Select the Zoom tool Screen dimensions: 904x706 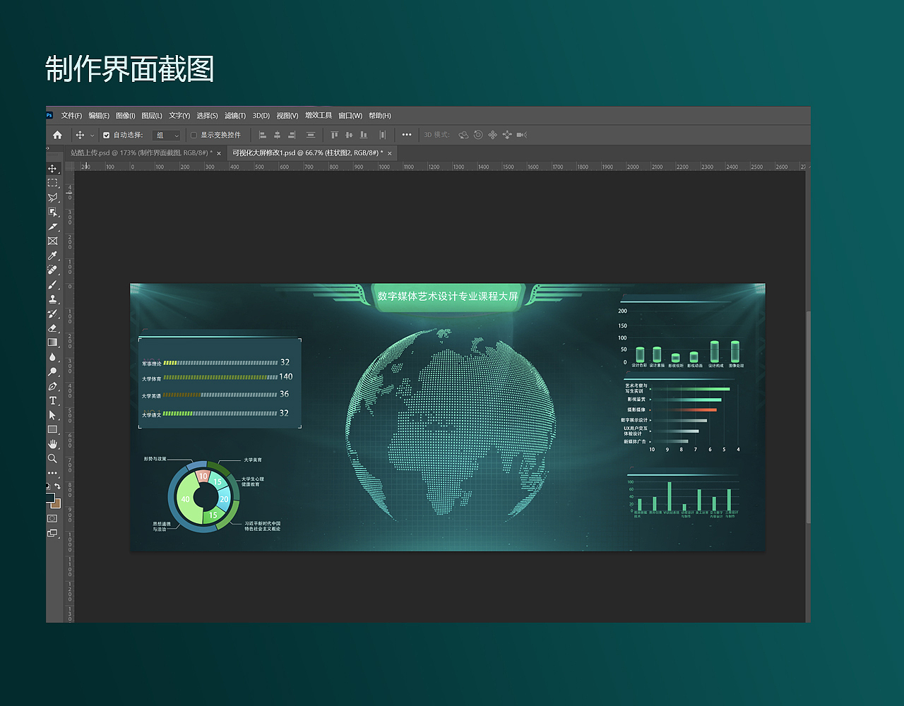(x=52, y=458)
